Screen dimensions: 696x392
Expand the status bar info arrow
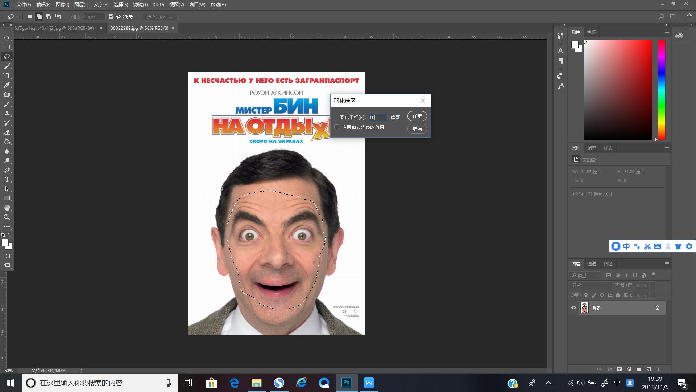coord(82,371)
